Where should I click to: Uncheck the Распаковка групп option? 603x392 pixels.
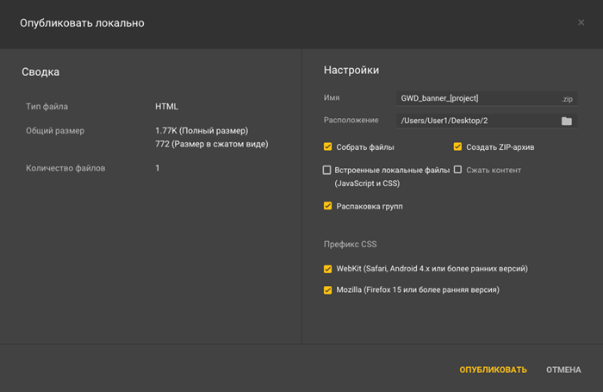point(327,206)
